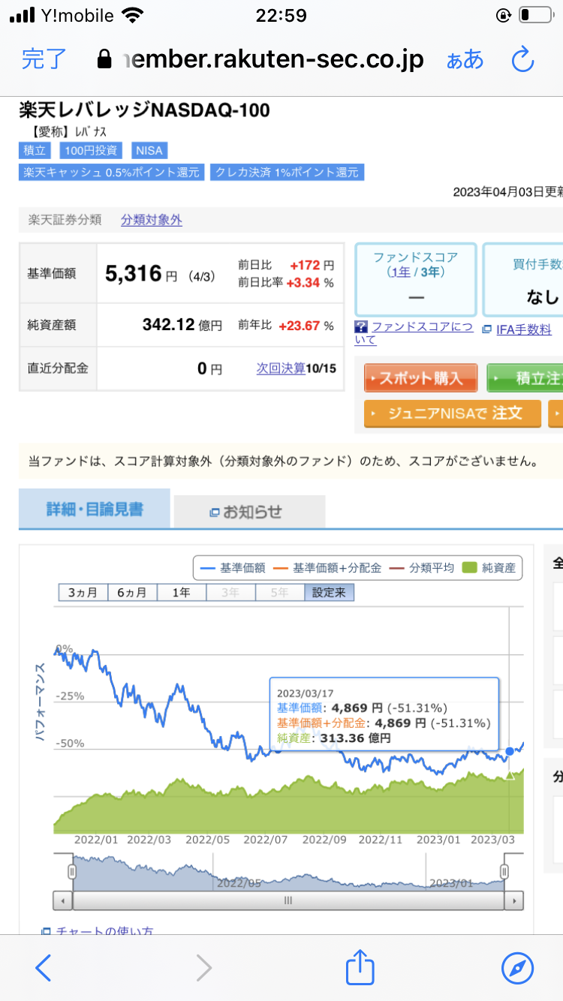This screenshot has width=563, height=1001.
Task: Click the +23.67 % year-over-year figure
Action: coord(306,326)
